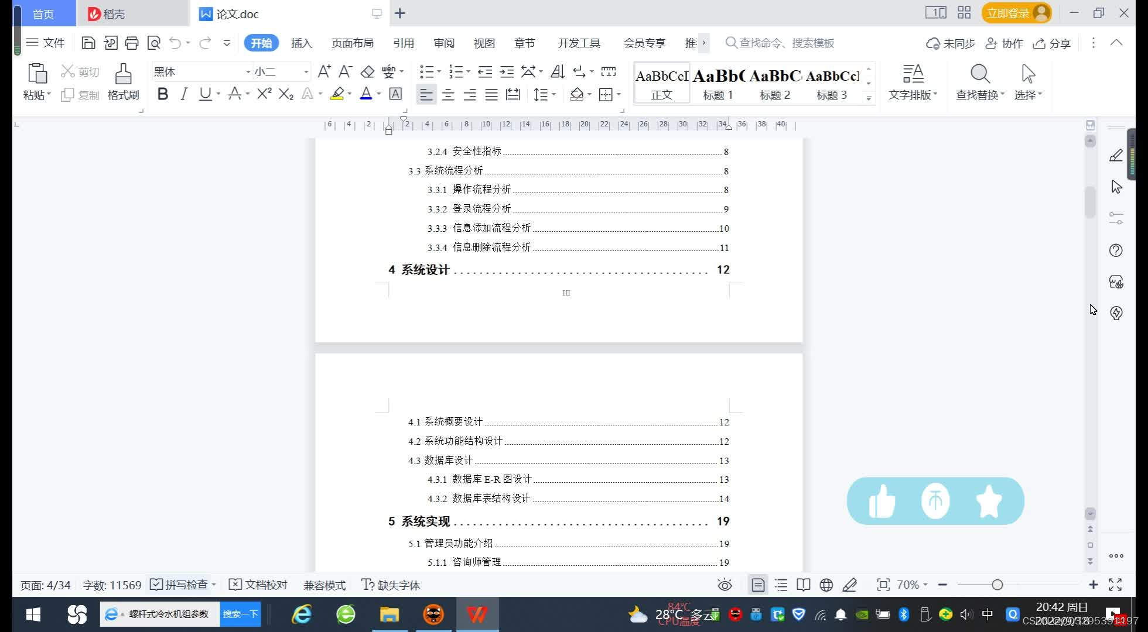
Task: Open sidebar settings sliders icon
Action: [x=1116, y=218]
